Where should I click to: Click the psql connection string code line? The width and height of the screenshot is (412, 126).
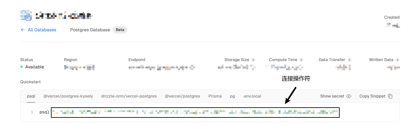pyautogui.click(x=195, y=112)
